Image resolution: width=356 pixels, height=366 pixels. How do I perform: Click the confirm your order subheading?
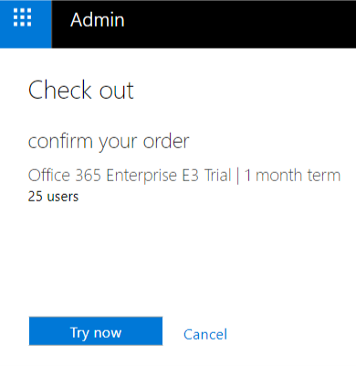(x=109, y=142)
